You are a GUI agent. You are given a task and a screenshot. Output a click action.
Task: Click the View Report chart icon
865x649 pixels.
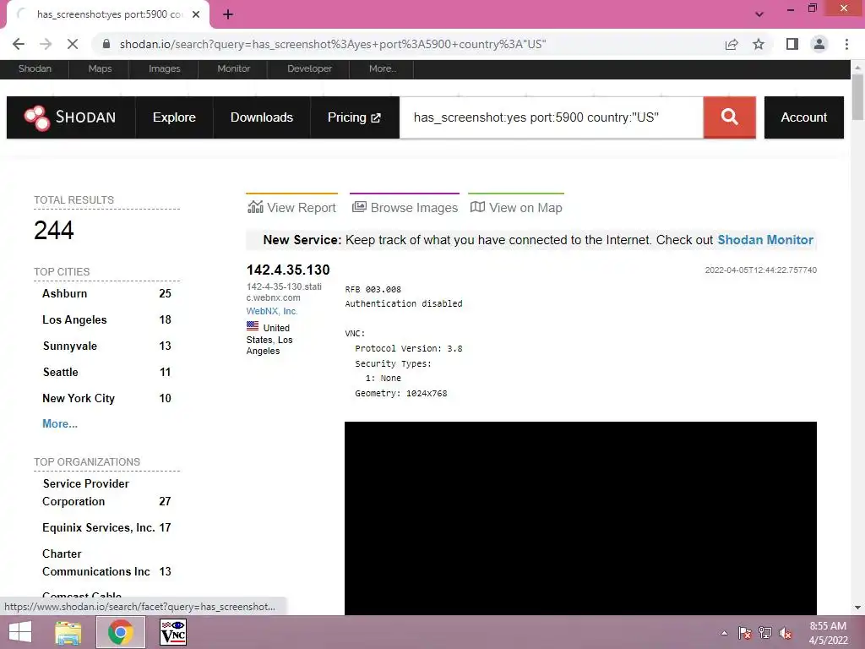(x=255, y=207)
